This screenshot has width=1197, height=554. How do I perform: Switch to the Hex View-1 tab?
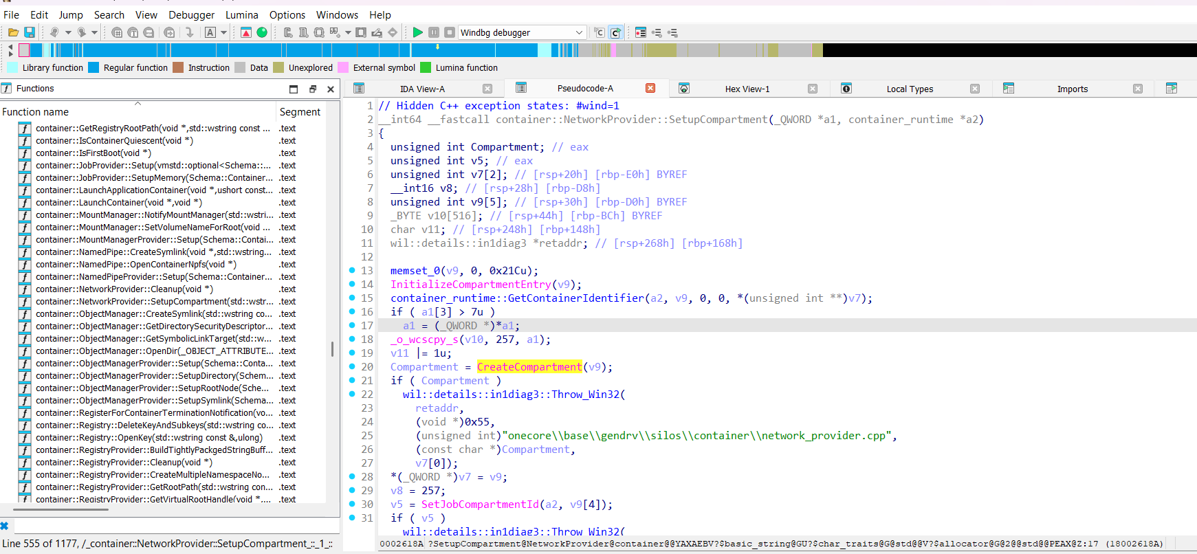[x=747, y=89]
